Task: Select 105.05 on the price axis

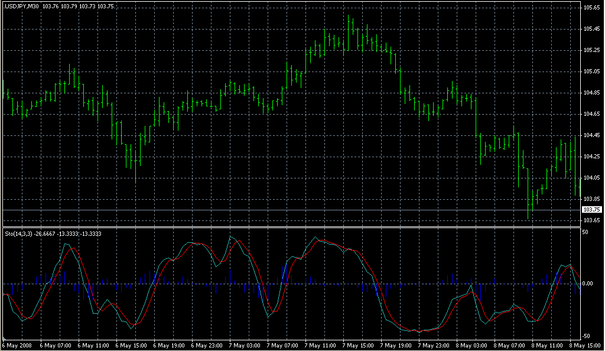Action: 591,71
